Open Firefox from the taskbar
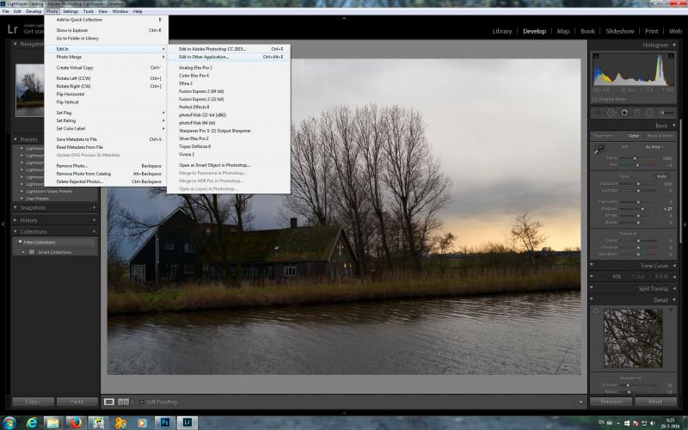 coord(76,422)
